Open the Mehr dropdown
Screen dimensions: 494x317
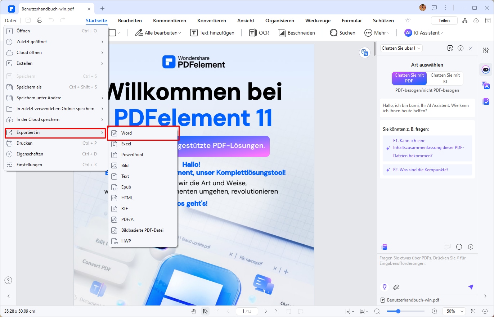pyautogui.click(x=377, y=33)
